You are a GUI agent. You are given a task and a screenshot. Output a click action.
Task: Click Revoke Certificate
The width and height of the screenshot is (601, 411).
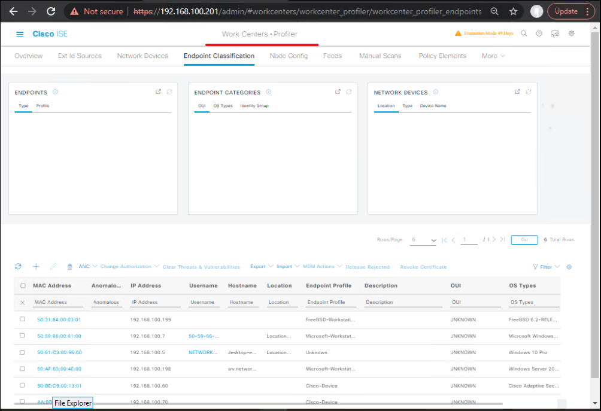click(424, 267)
